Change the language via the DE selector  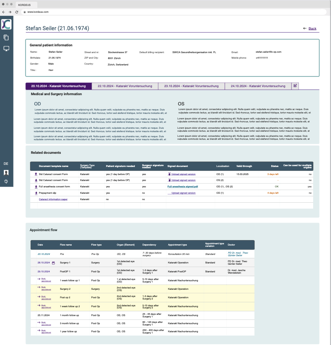[x=6, y=164]
